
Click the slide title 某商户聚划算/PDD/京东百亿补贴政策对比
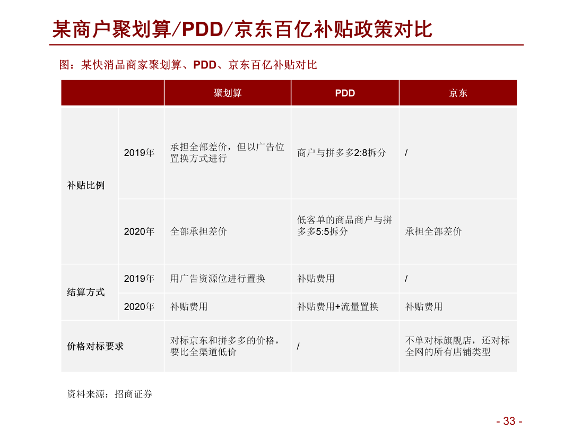point(242,29)
